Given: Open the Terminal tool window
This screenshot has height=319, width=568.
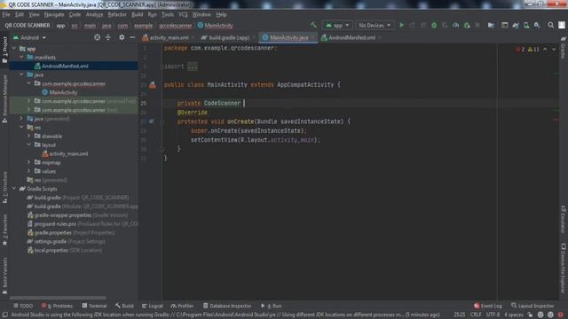Looking at the screenshot, I should coord(95,306).
